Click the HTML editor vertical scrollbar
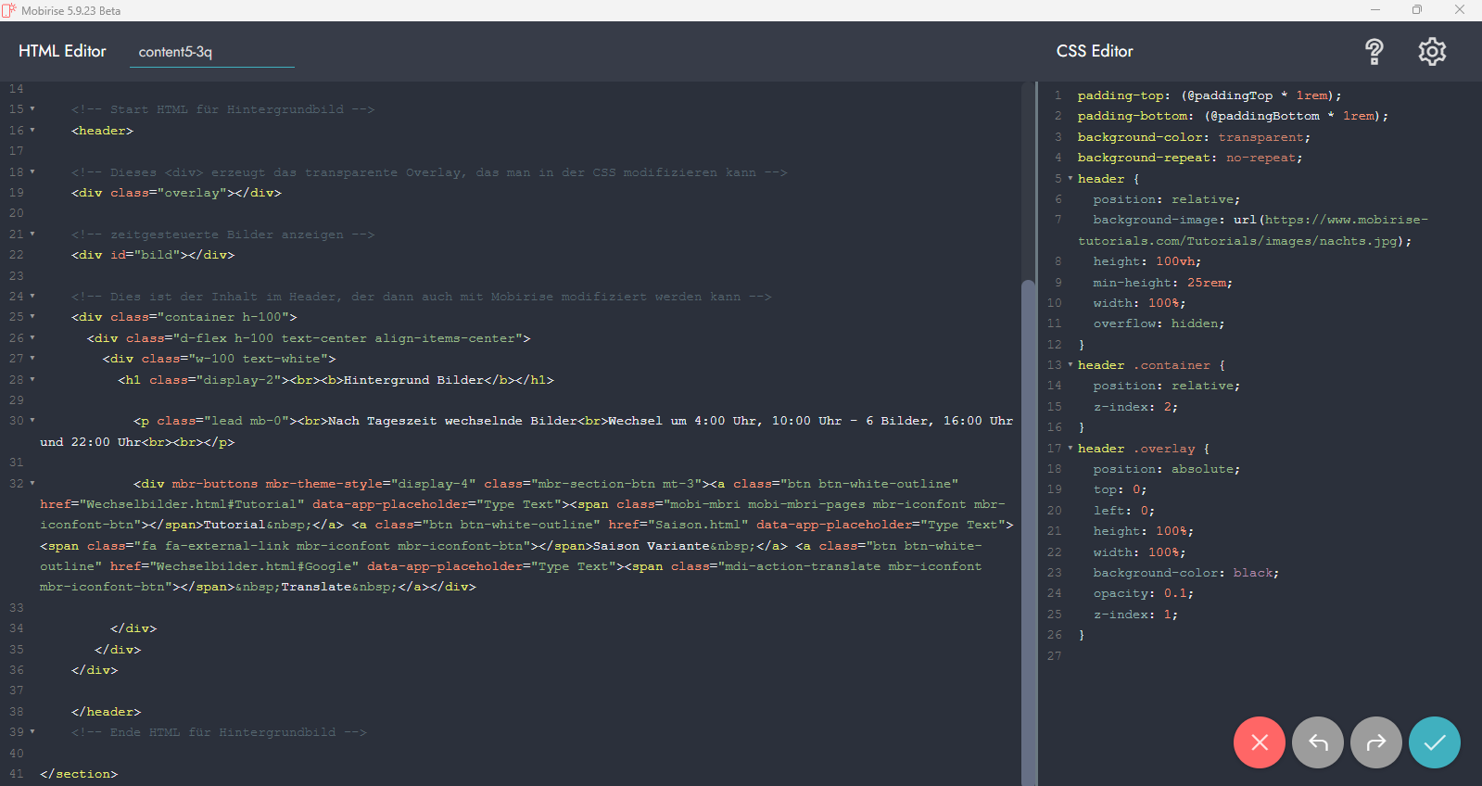Screen dimensions: 1482x786 point(1027,533)
